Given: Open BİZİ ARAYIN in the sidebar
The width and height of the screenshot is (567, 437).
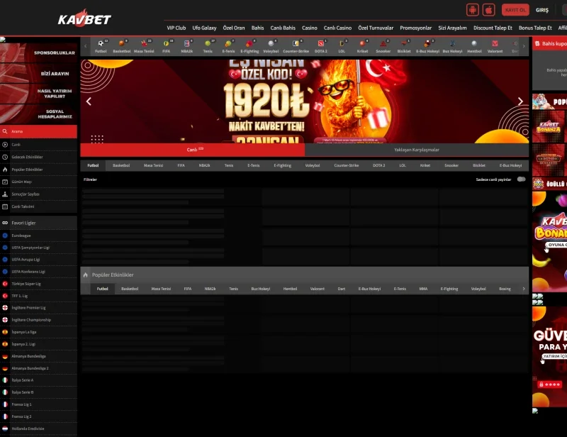Looking at the screenshot, I should pos(39,74).
